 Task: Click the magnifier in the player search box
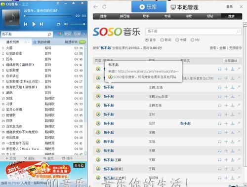click(49, 34)
